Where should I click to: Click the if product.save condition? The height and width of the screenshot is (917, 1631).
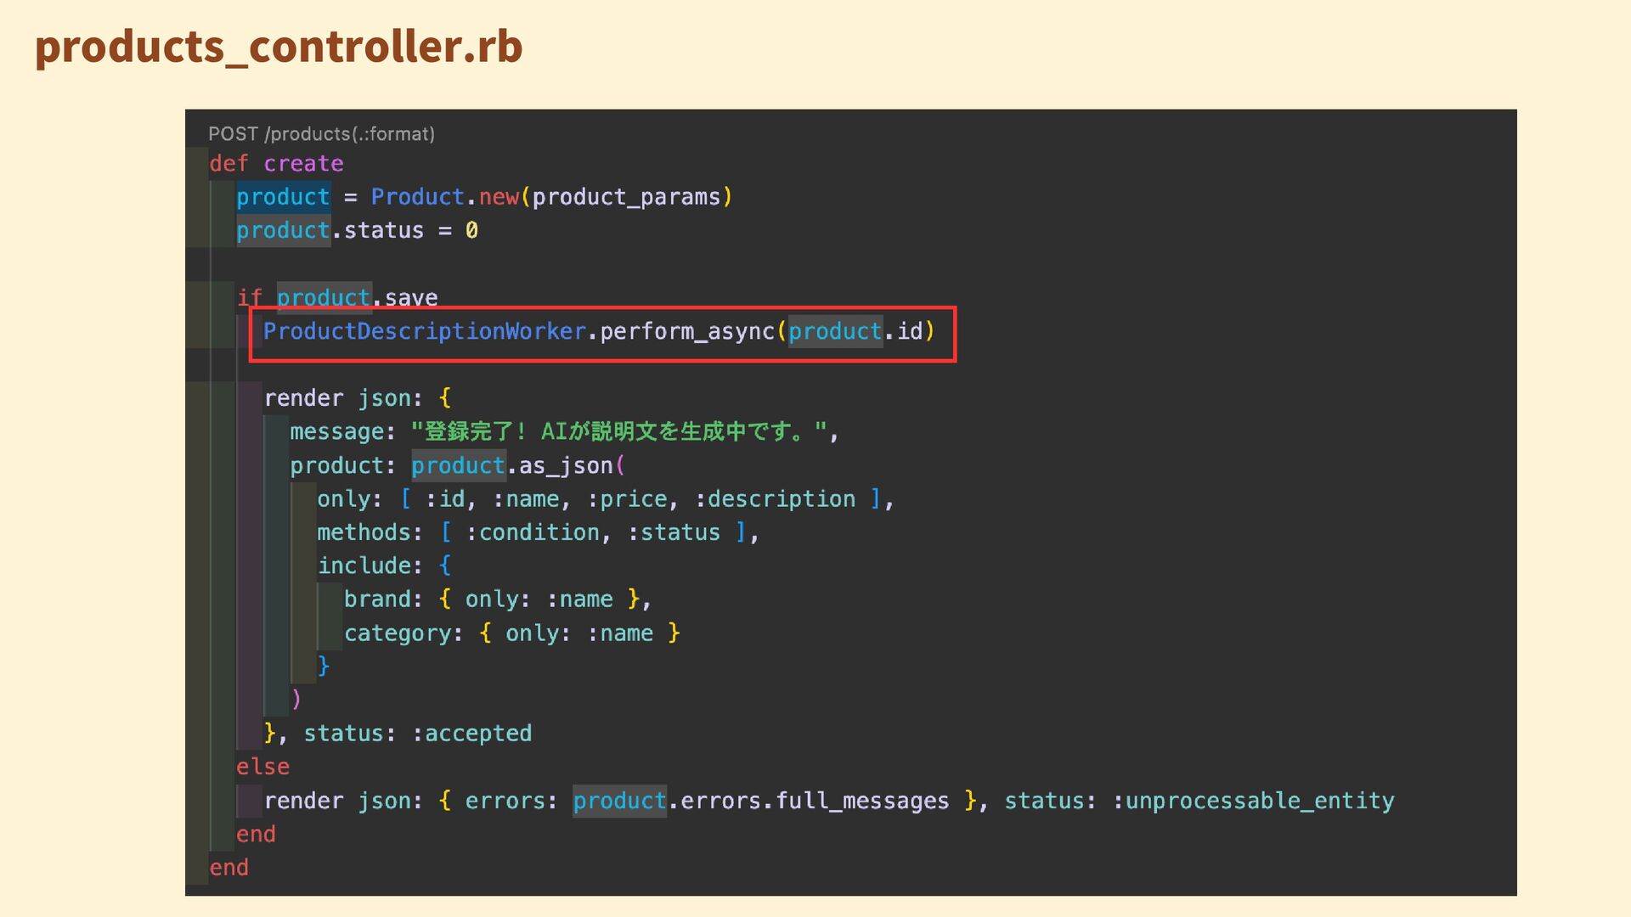point(337,298)
